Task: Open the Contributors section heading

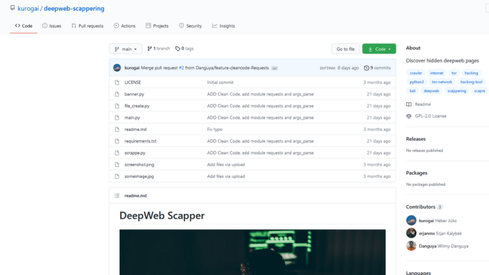Action: (421, 207)
